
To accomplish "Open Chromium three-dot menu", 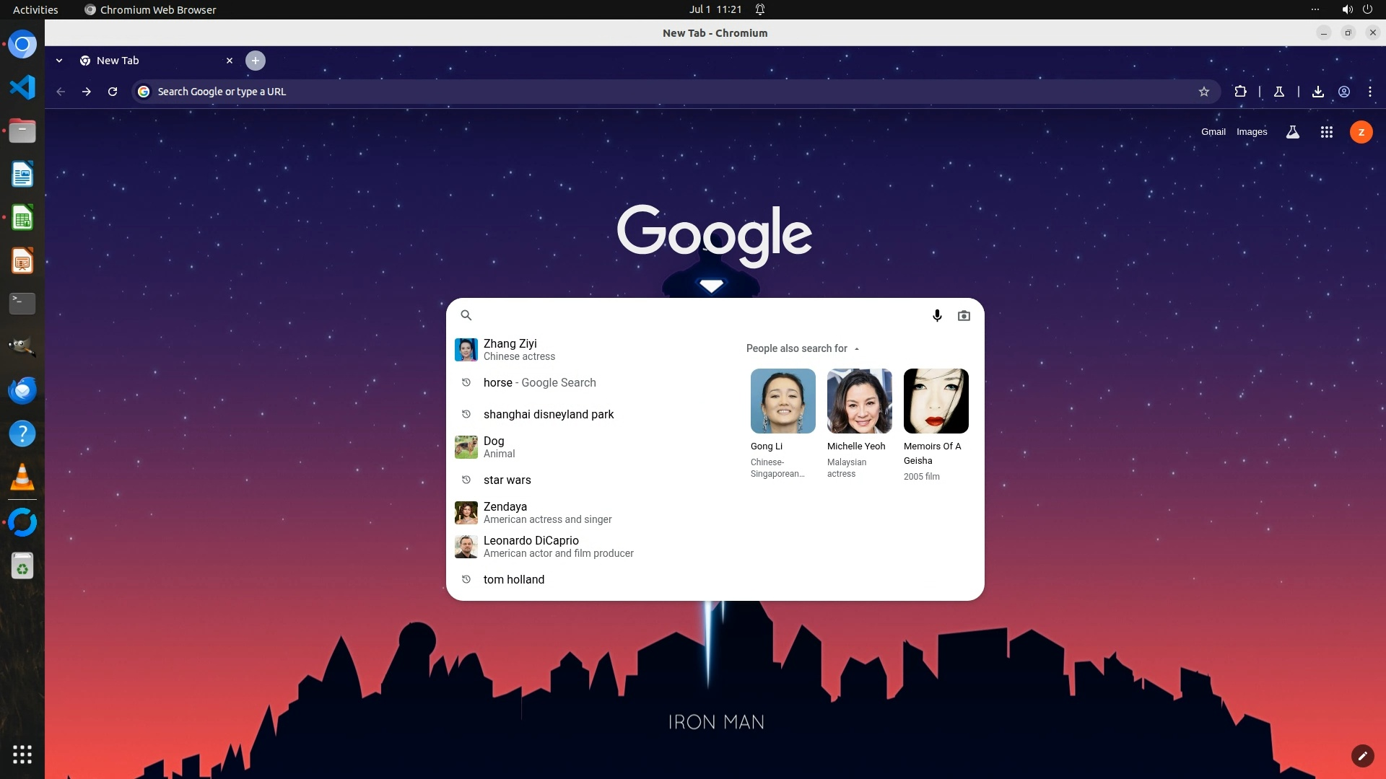I will [x=1369, y=92].
